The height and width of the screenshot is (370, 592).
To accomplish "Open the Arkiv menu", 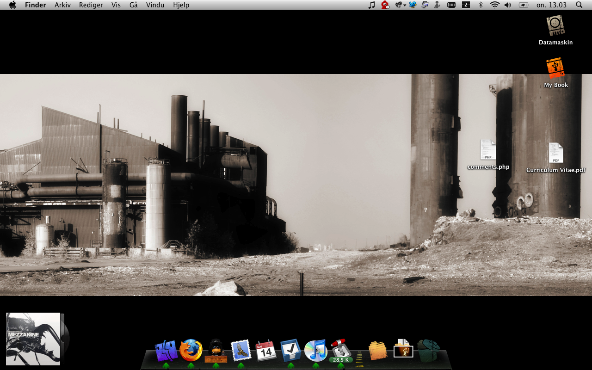I will pyautogui.click(x=62, y=5).
